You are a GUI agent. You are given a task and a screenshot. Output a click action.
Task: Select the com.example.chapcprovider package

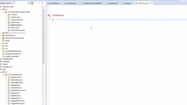click(19, 12)
